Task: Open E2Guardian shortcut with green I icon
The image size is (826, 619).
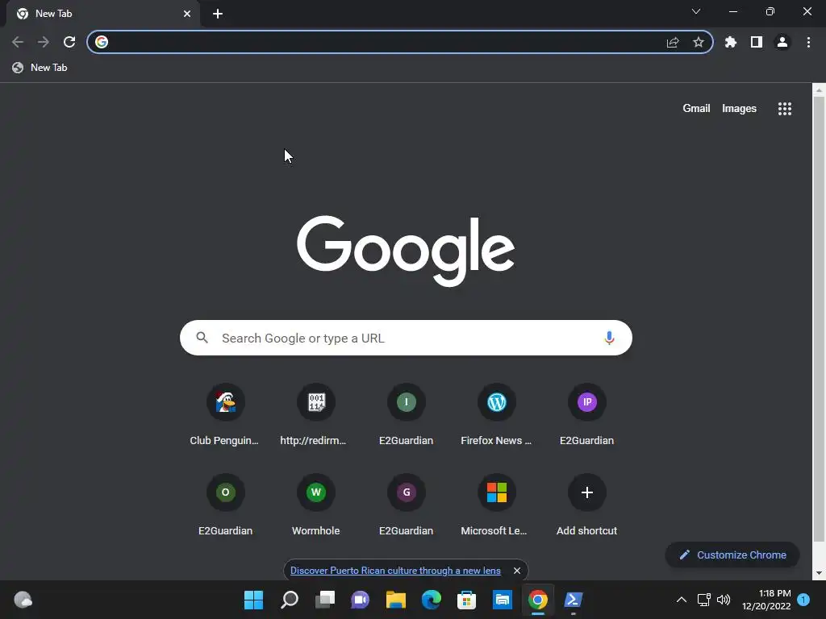Action: [407, 415]
